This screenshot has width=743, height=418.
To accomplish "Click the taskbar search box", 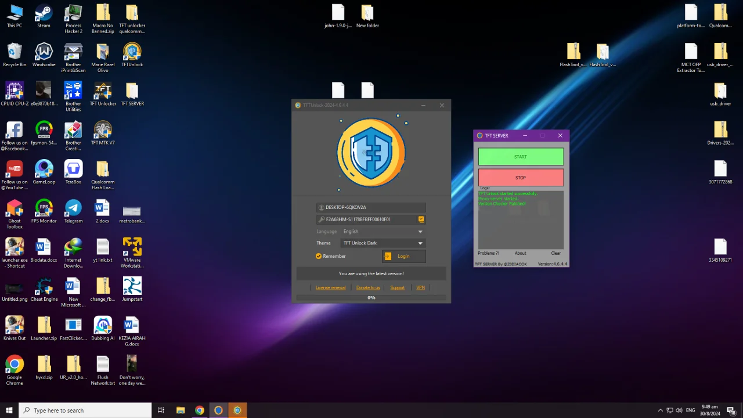I will [85, 410].
